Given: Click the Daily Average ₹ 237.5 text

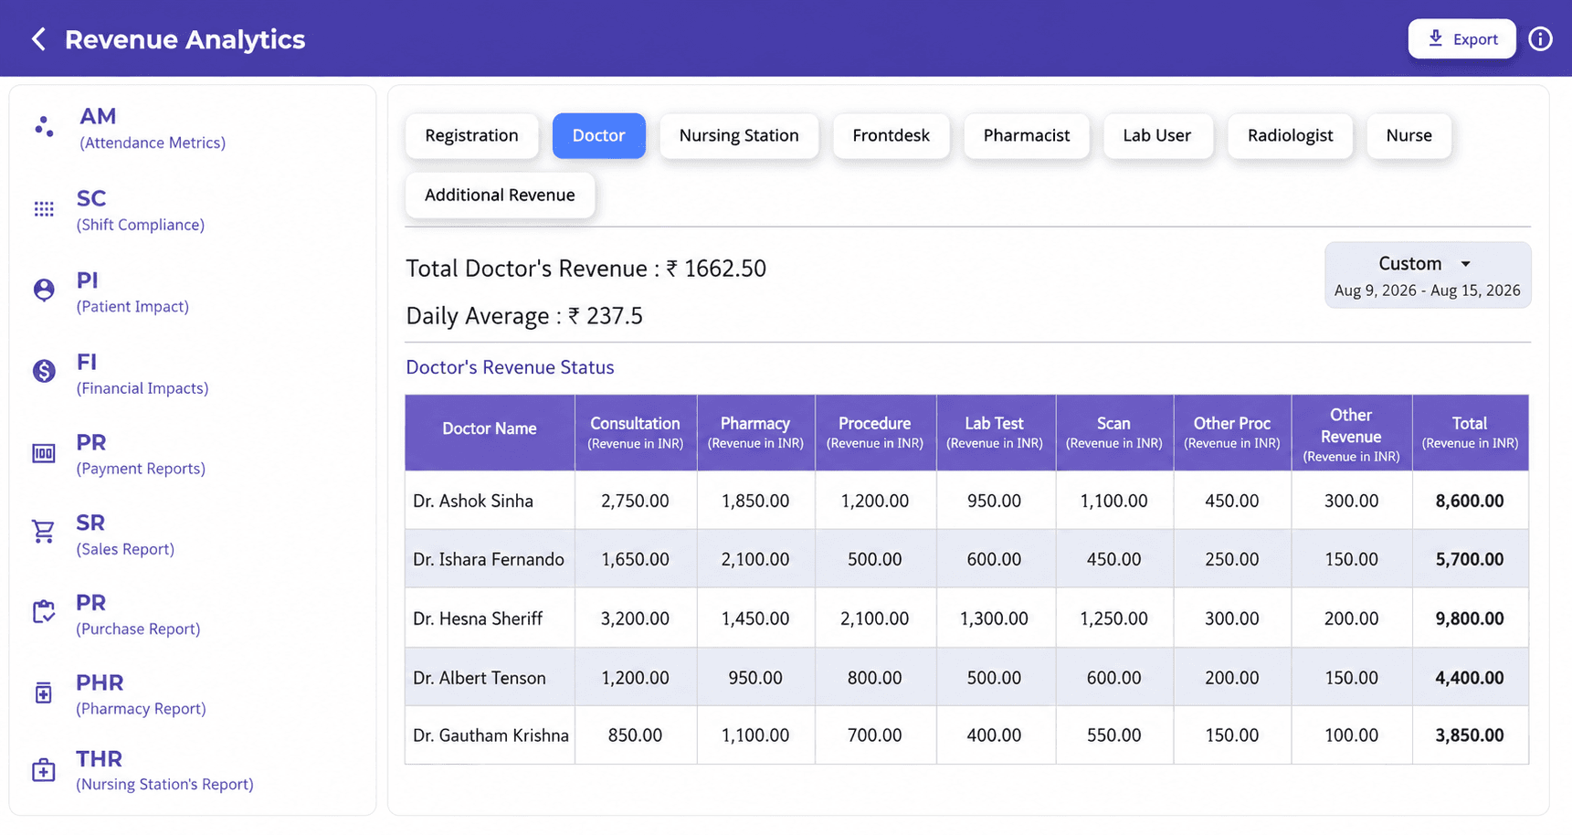Looking at the screenshot, I should pos(524,316).
